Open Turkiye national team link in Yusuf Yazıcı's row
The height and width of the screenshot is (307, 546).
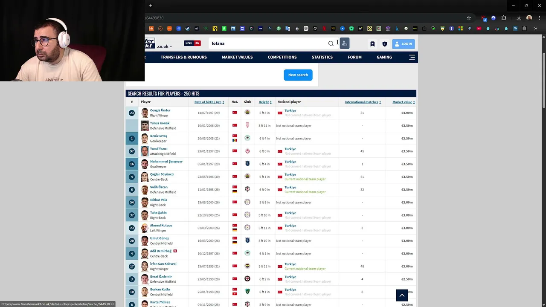290,149
